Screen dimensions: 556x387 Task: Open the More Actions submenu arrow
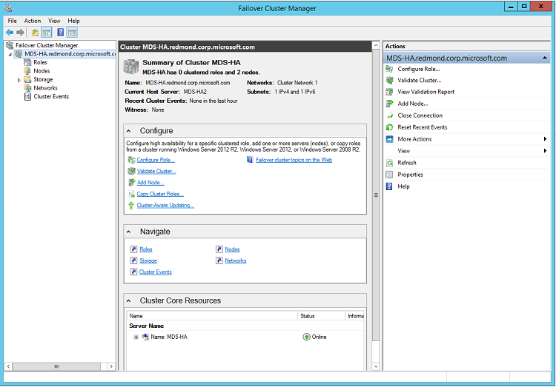coord(545,139)
